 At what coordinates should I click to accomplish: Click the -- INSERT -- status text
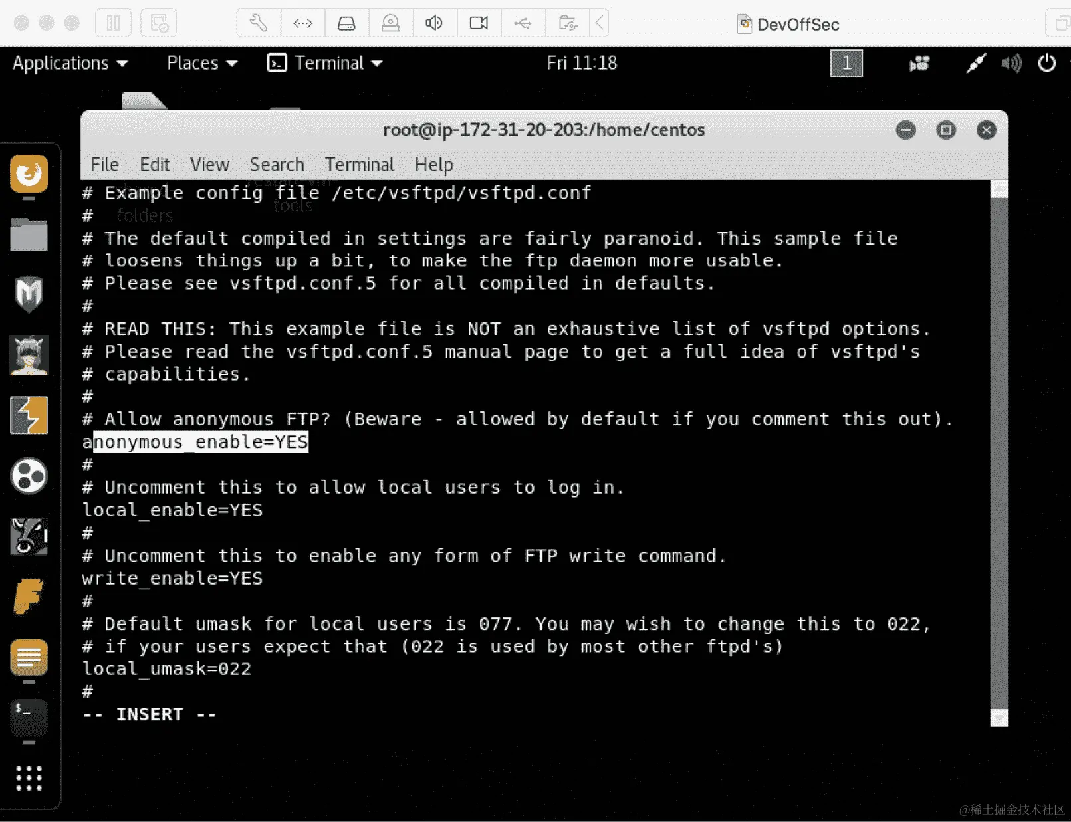150,714
